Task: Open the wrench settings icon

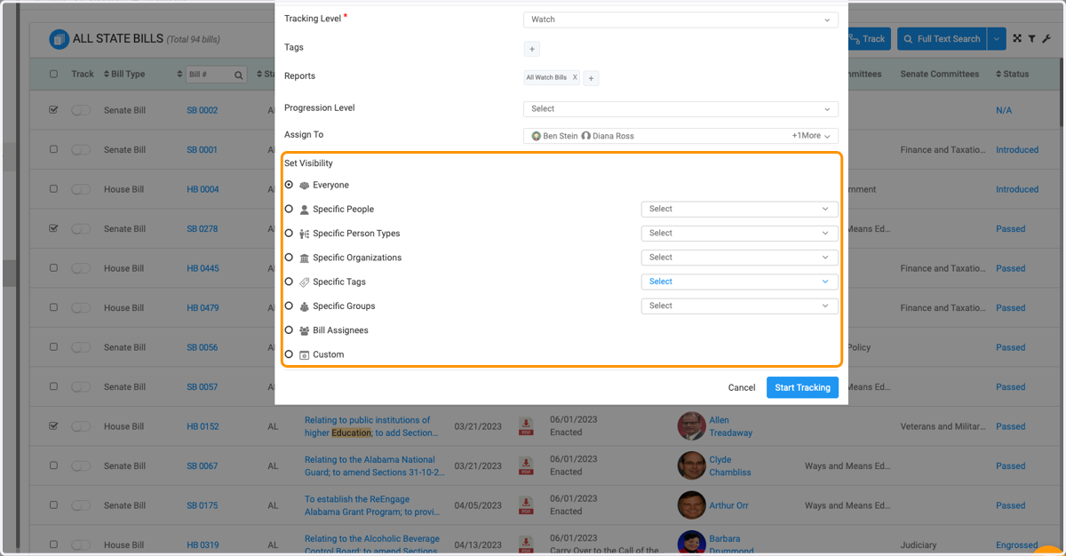Action: click(1046, 38)
